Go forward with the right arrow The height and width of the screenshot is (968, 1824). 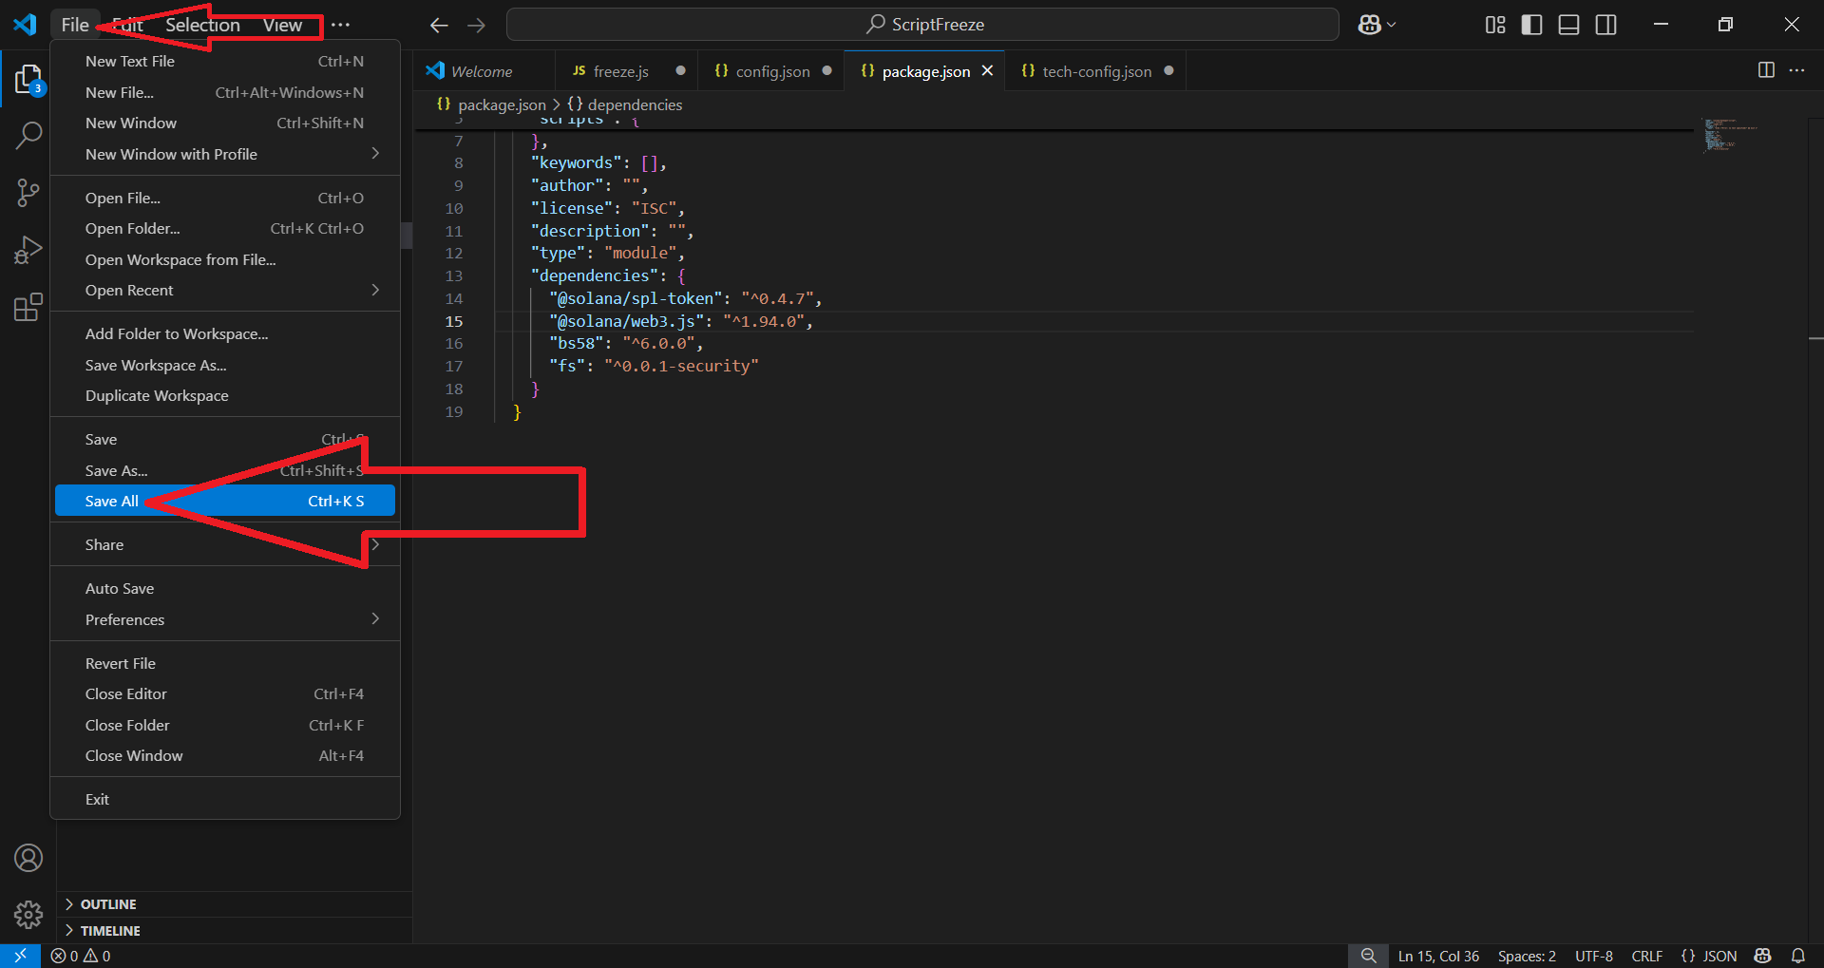(477, 25)
